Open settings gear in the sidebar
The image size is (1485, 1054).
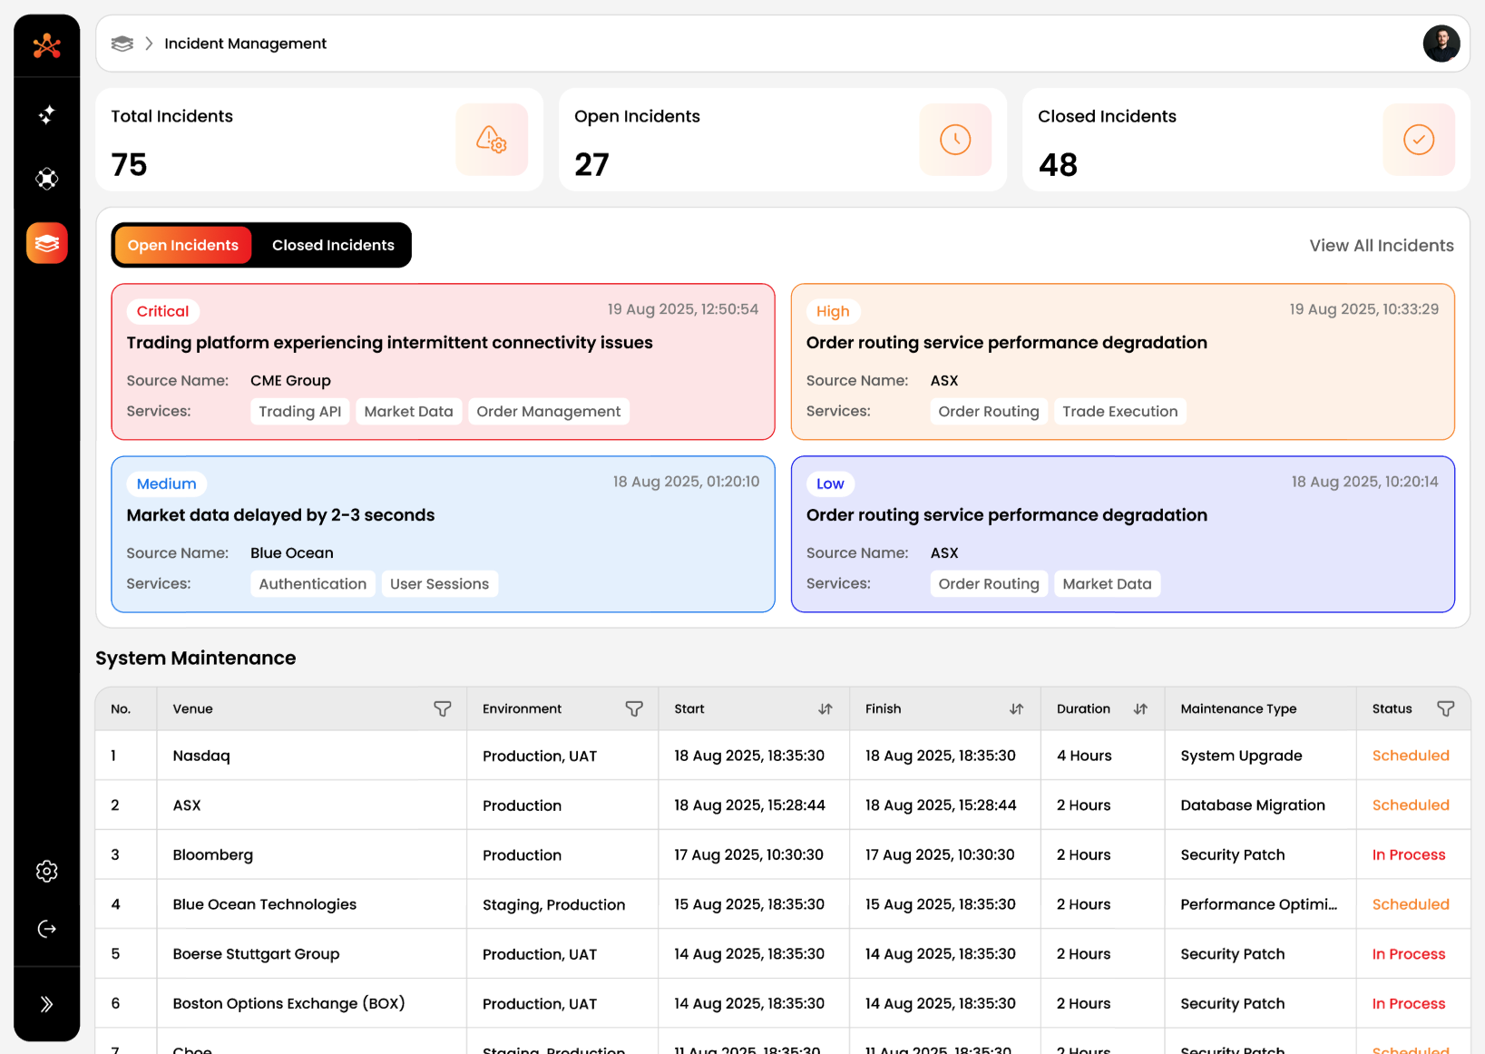point(47,872)
